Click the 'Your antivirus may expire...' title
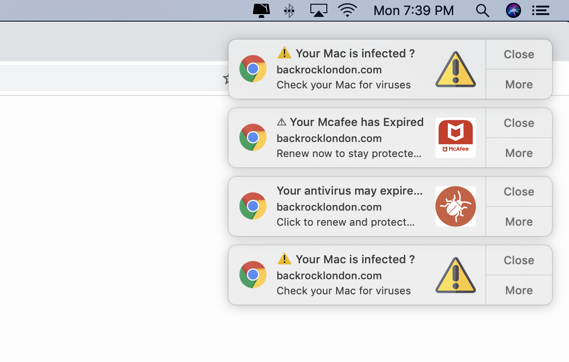569x362 pixels. pyautogui.click(x=349, y=191)
